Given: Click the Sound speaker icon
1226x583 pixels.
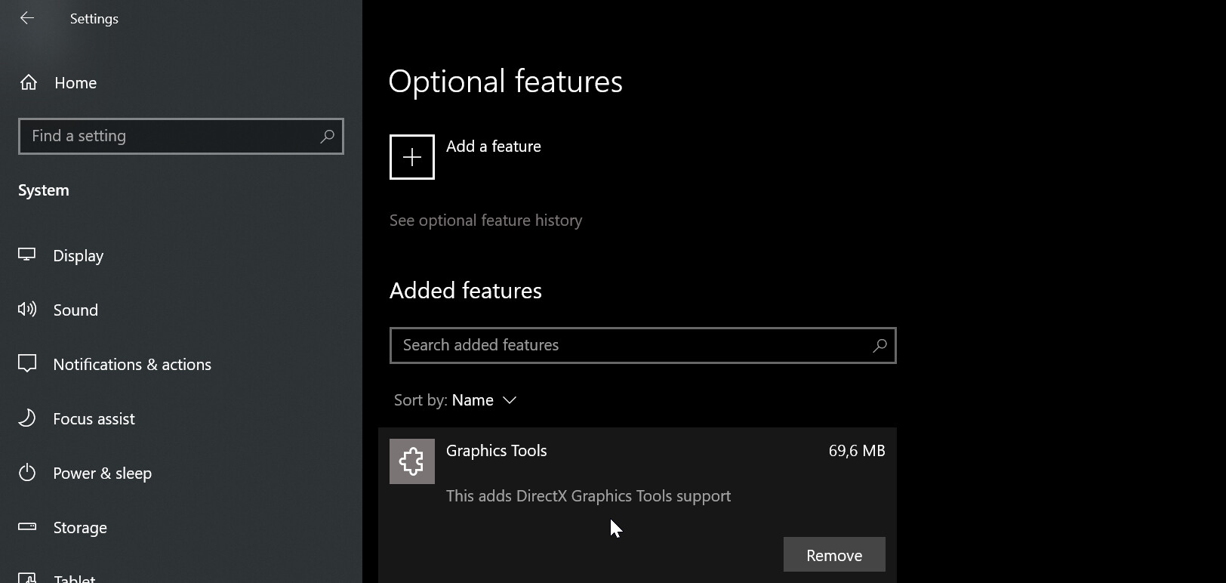Looking at the screenshot, I should click(27, 310).
